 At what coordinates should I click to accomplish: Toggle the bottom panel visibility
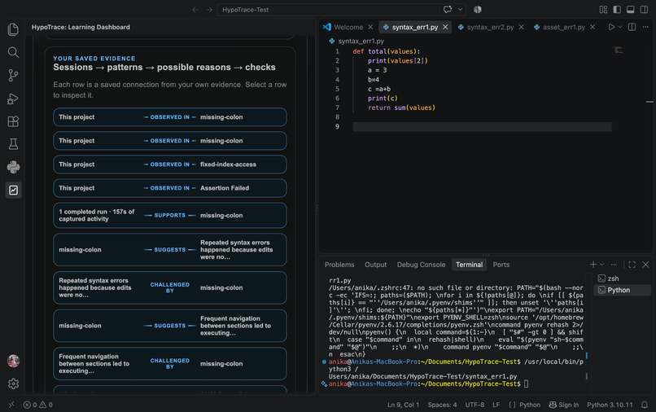(631, 10)
